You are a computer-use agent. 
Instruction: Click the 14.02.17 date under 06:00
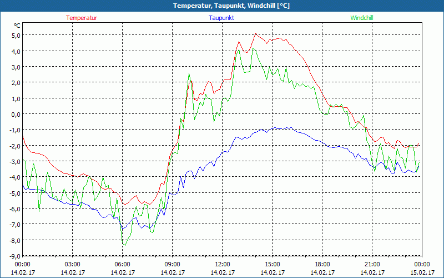click(x=123, y=272)
